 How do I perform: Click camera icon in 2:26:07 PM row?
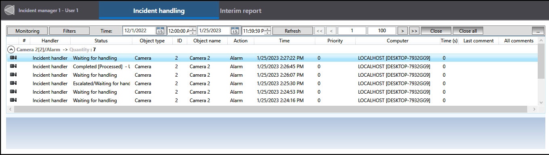pyautogui.click(x=13, y=75)
